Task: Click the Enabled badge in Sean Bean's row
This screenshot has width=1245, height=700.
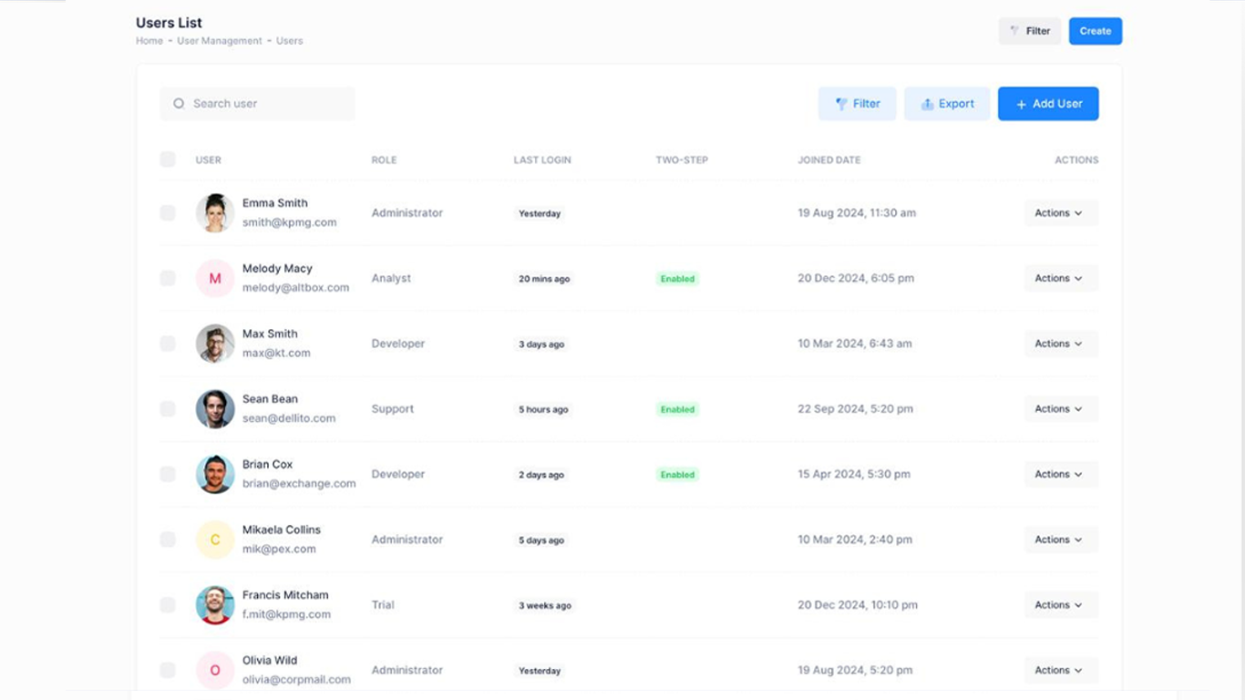Action: tap(678, 410)
